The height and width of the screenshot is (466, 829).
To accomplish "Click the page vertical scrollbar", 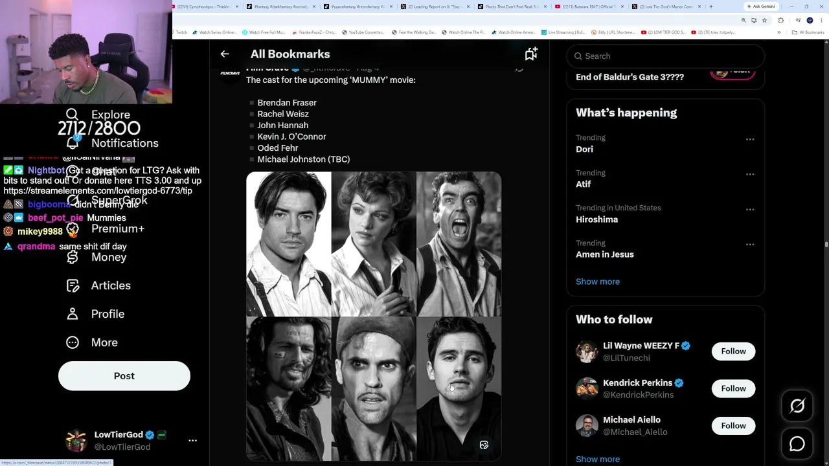I will (x=826, y=245).
